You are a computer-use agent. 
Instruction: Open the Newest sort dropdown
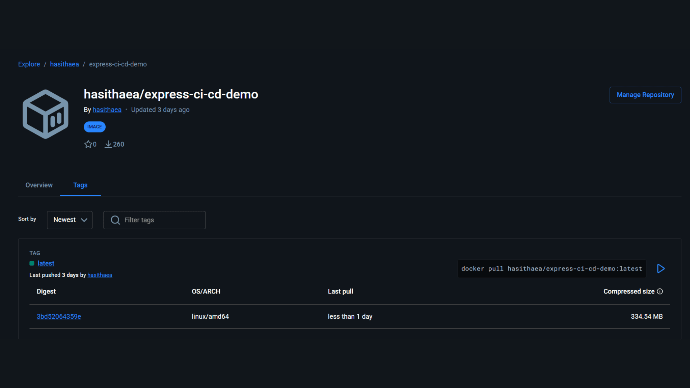point(70,220)
